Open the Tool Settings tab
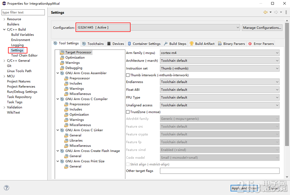 pos(66,43)
